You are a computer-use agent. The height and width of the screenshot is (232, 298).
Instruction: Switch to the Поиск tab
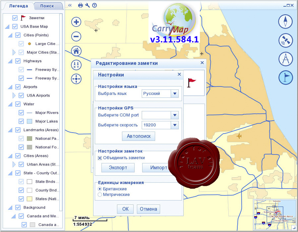click(x=47, y=6)
